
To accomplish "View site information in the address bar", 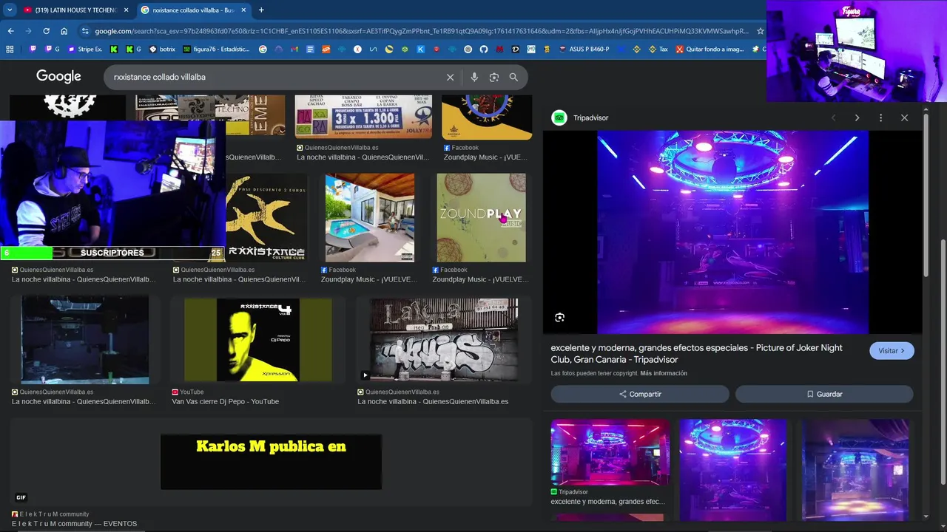I will point(85,31).
